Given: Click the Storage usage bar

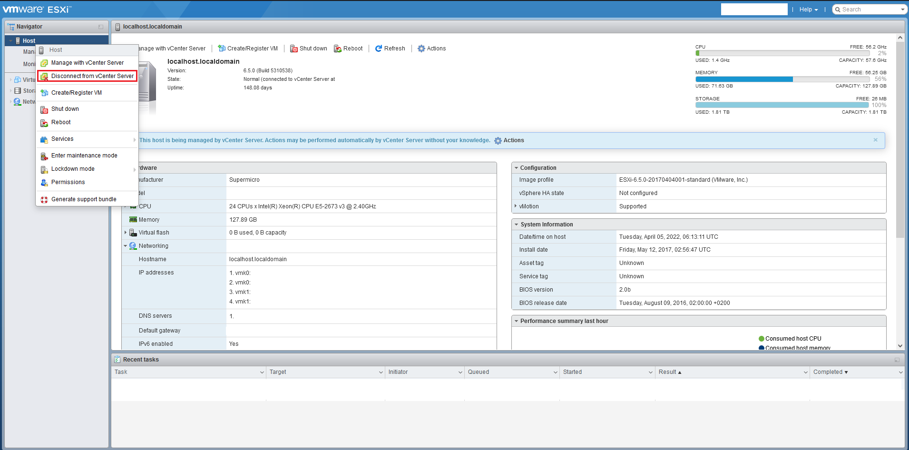Looking at the screenshot, I should click(x=782, y=105).
